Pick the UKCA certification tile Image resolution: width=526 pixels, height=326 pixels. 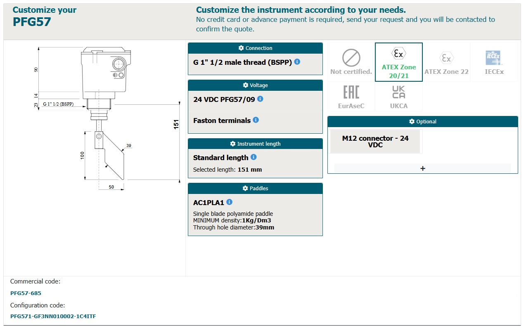[398, 97]
